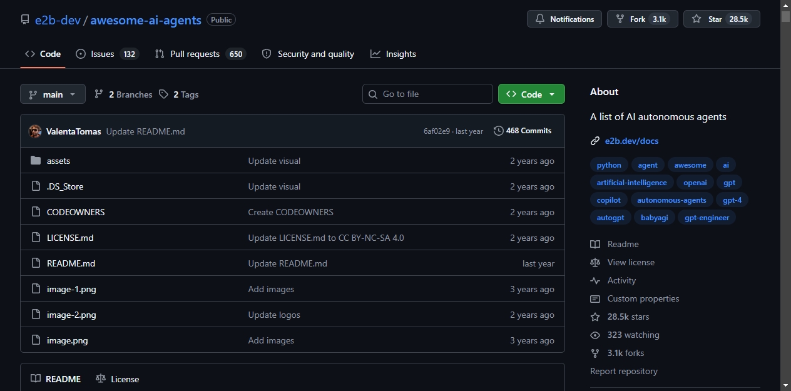Click the Insights graph icon

point(375,54)
